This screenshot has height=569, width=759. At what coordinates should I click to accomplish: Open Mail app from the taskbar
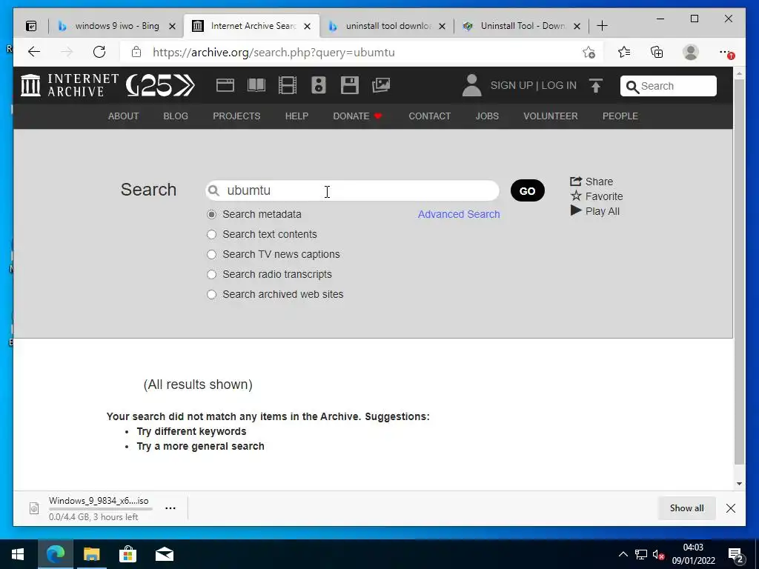point(164,554)
